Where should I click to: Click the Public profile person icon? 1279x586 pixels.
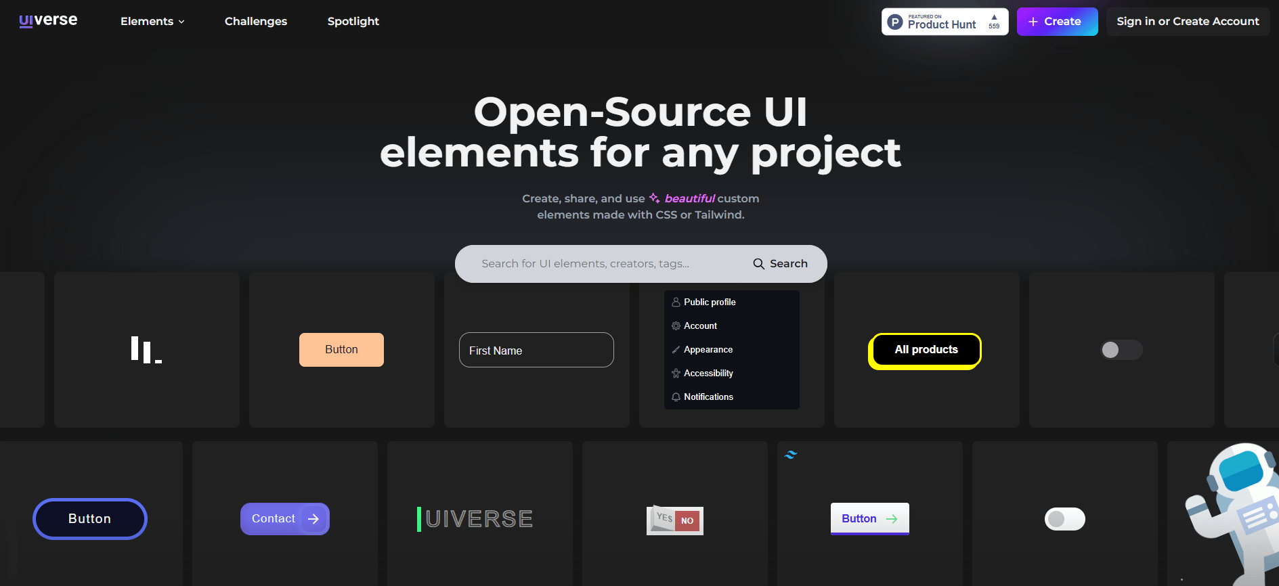(x=676, y=302)
